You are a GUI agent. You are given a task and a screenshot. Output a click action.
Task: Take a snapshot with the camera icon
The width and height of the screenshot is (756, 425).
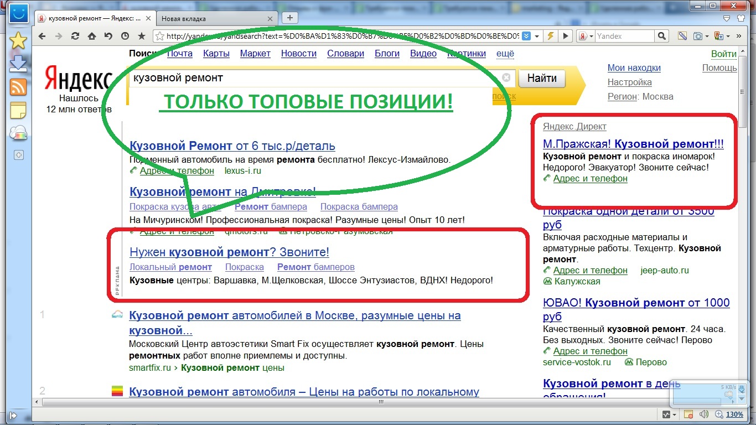(698, 36)
